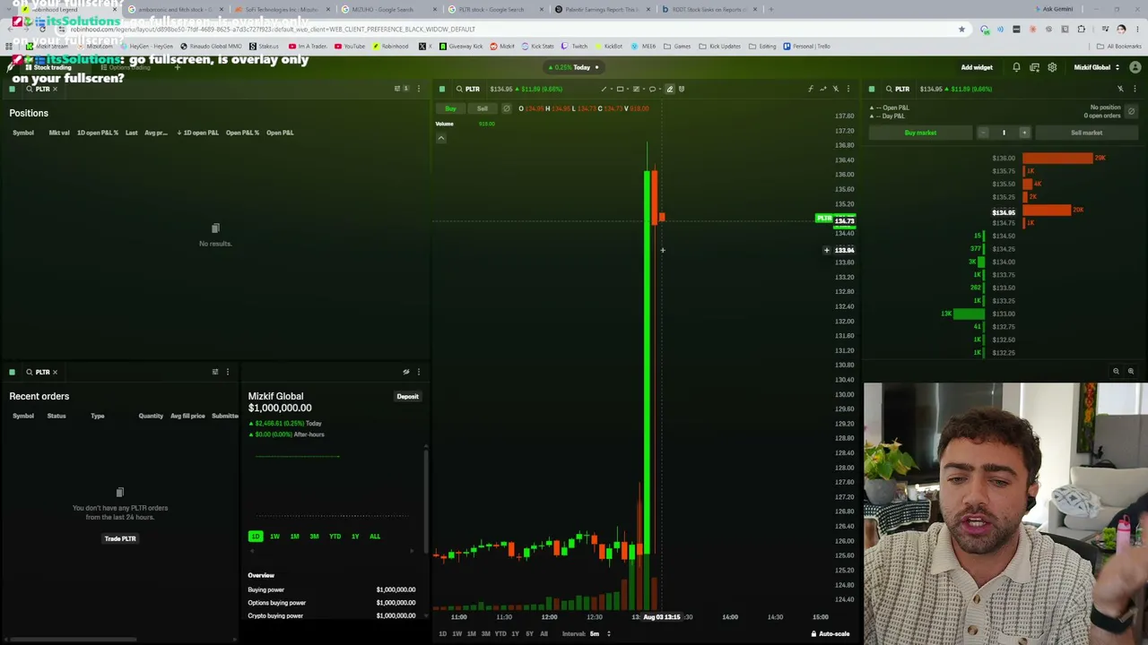
Task: Open the account widget three-dot menu
Action: (418, 372)
